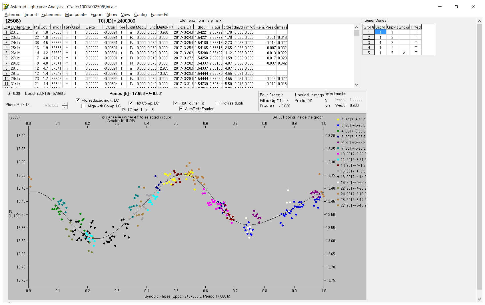Open the Ephemeris menu
This screenshot has height=305, width=485.
coord(51,15)
